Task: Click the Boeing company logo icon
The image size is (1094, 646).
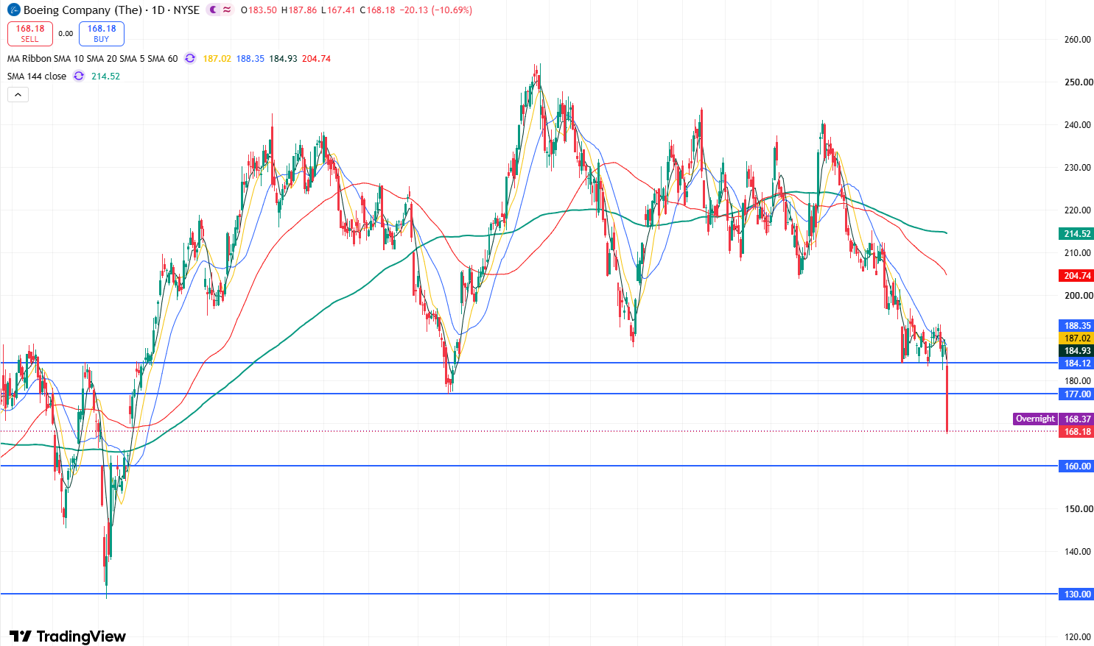Action: point(14,10)
